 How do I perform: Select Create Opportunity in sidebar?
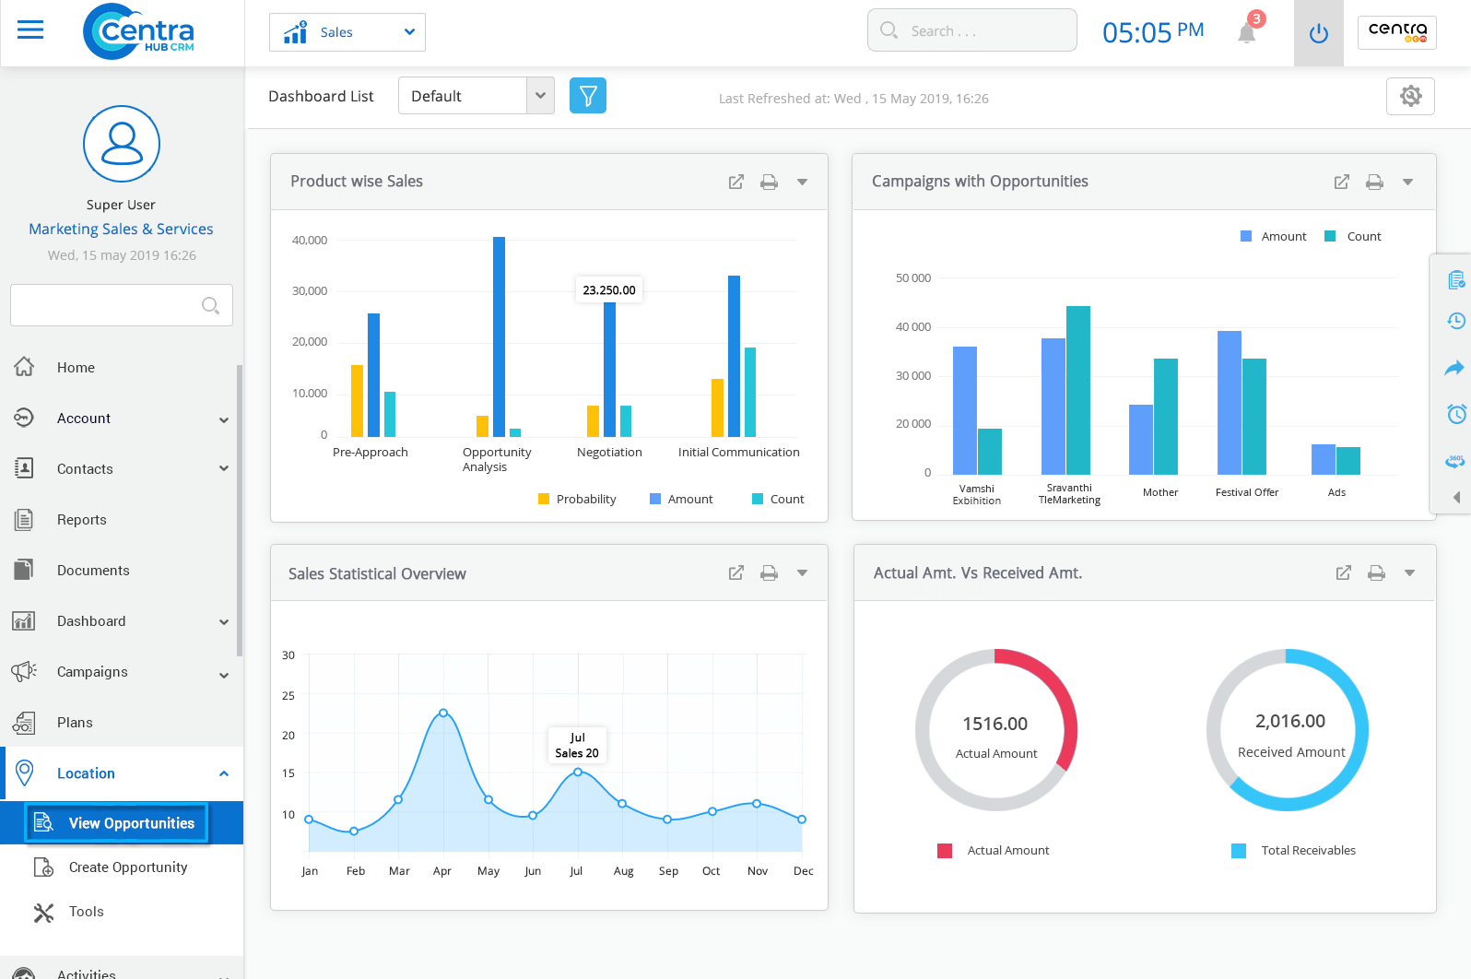tap(127, 867)
